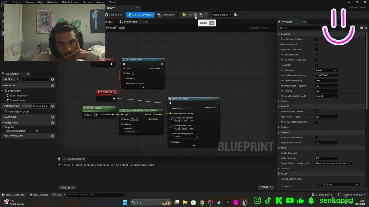This screenshot has height=207, width=369.
Task: Toggle Start with Tick Enabled checkbox
Action: tap(316, 112)
